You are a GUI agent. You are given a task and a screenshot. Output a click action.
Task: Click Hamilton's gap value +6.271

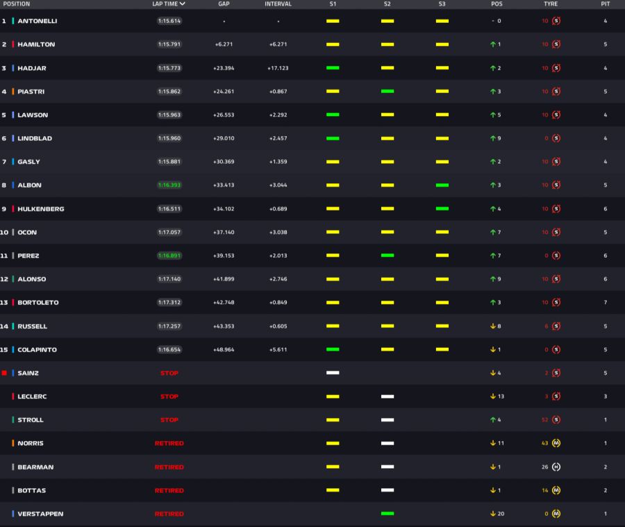pyautogui.click(x=224, y=44)
